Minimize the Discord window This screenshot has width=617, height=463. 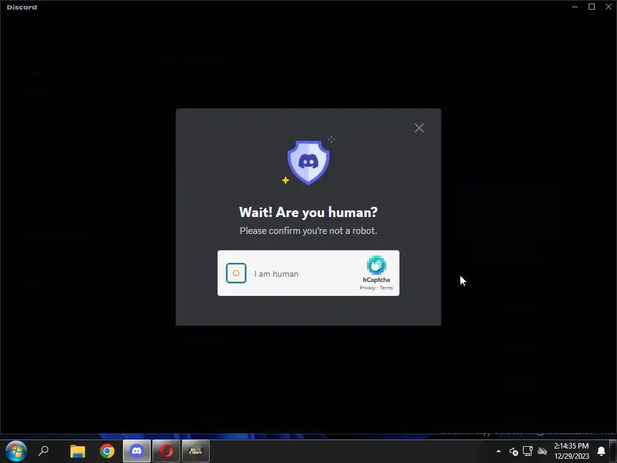[575, 7]
